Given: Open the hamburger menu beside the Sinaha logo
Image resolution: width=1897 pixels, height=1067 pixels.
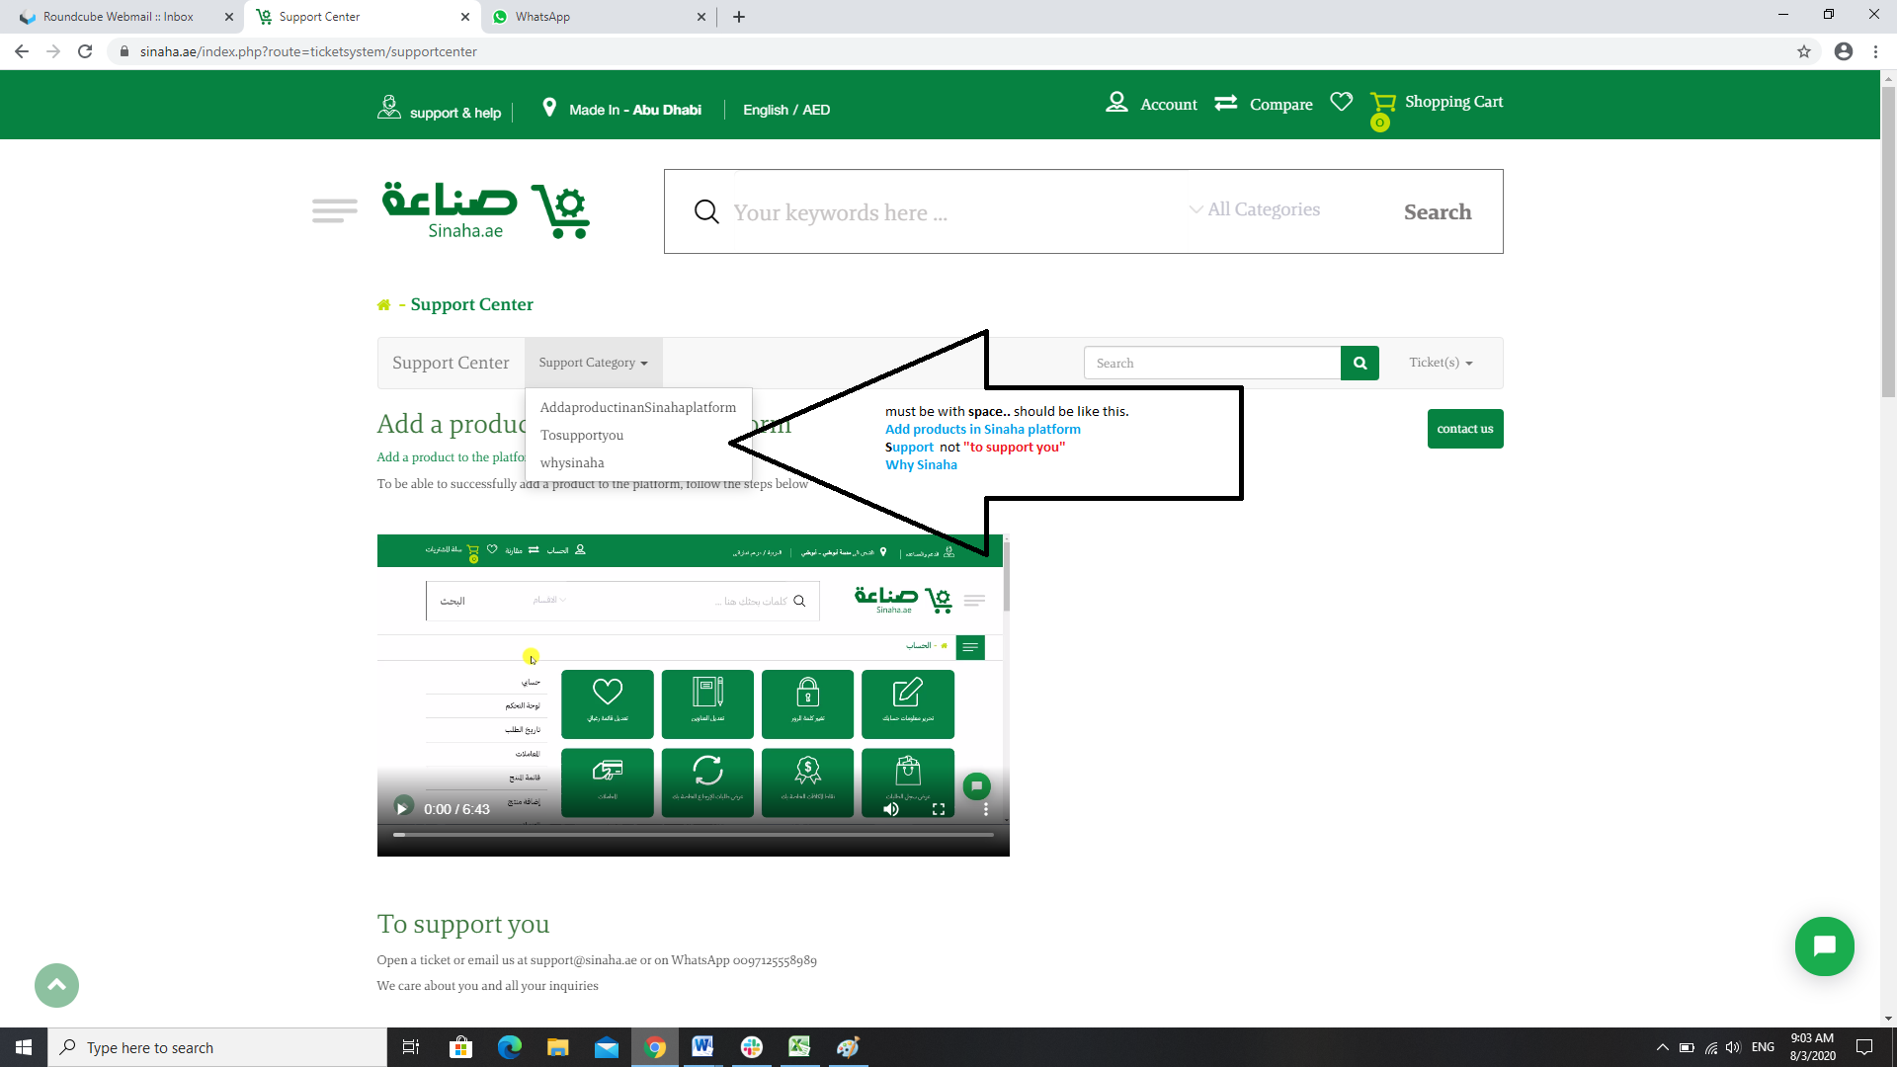Looking at the screenshot, I should [335, 210].
